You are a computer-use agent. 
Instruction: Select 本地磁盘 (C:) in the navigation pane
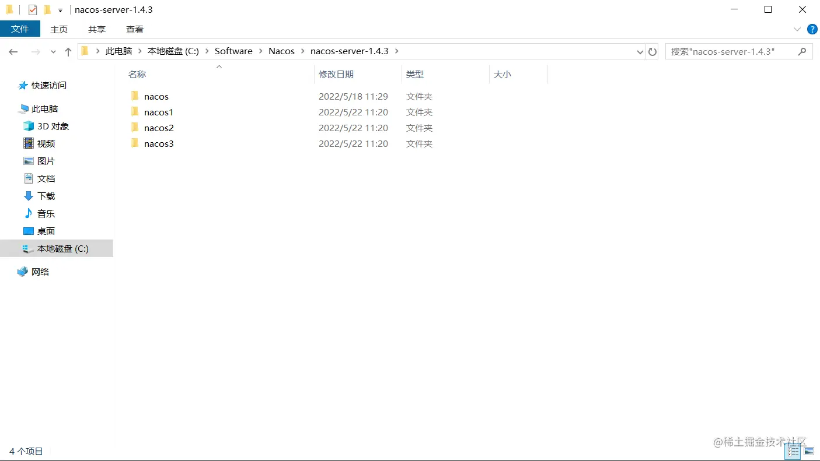[x=57, y=248]
